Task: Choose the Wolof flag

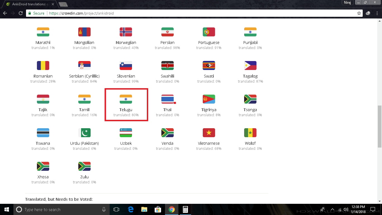Action: 250,133
